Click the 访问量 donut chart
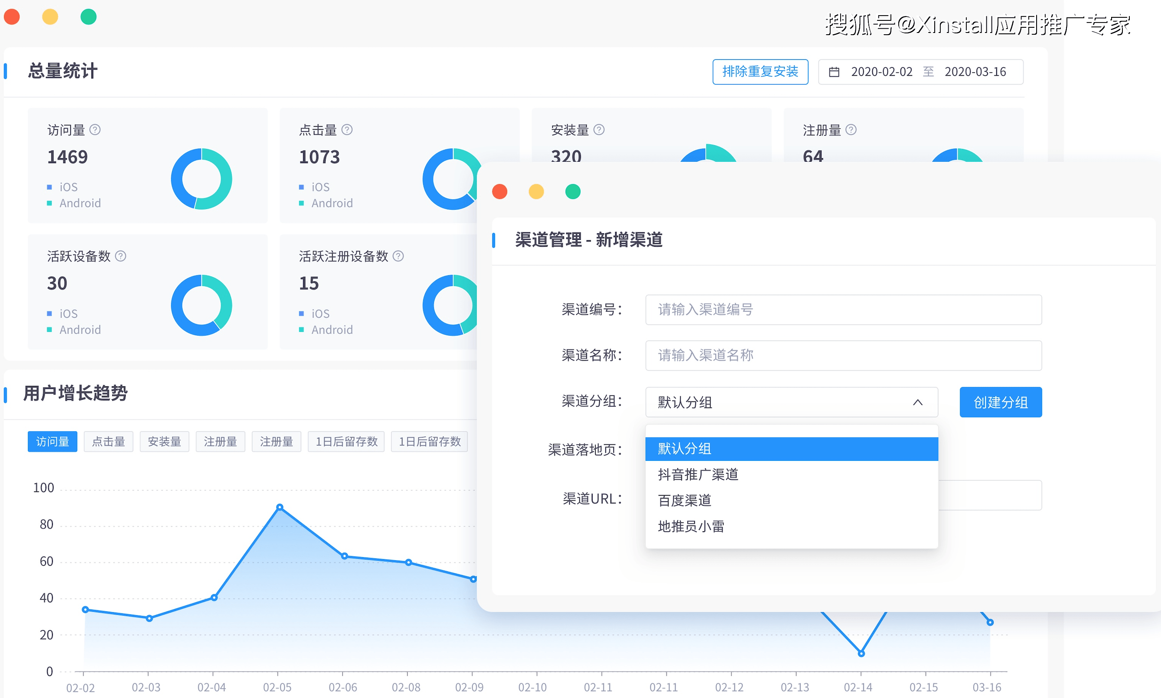The image size is (1161, 698). 201,179
